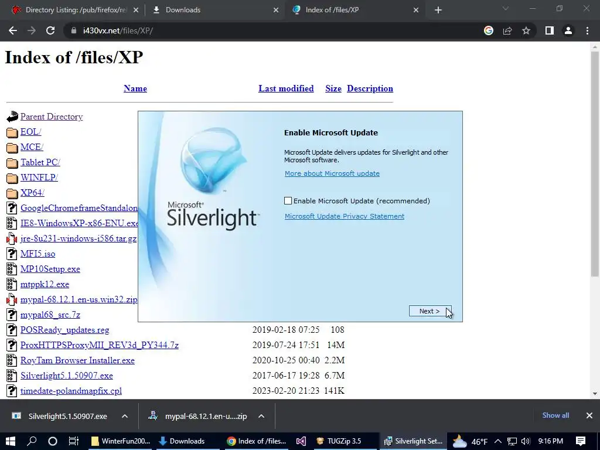Click Silverlight5.1.50907.exe link in listing

pos(67,376)
